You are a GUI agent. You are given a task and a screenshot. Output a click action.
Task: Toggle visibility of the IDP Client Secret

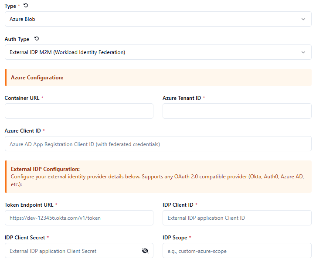pyautogui.click(x=145, y=251)
